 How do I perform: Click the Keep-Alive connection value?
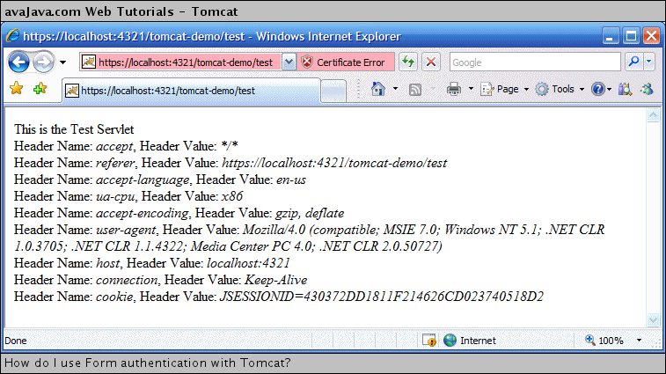tap(275, 280)
